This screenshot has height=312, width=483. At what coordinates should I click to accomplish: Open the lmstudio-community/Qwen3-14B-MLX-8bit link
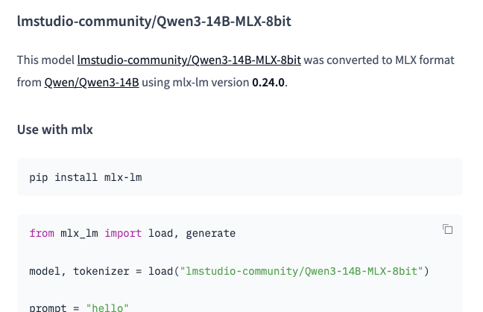189,60
